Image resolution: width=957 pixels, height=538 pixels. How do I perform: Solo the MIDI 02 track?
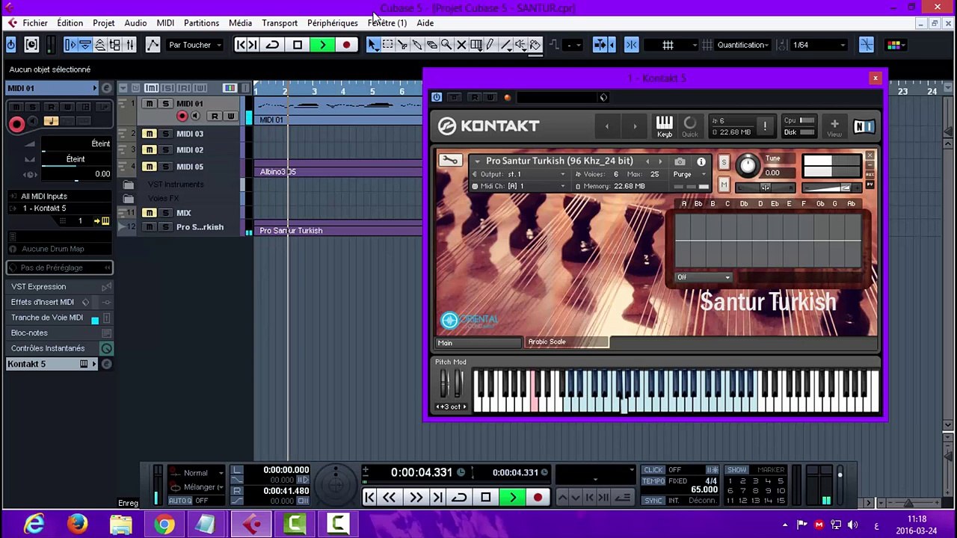point(165,150)
